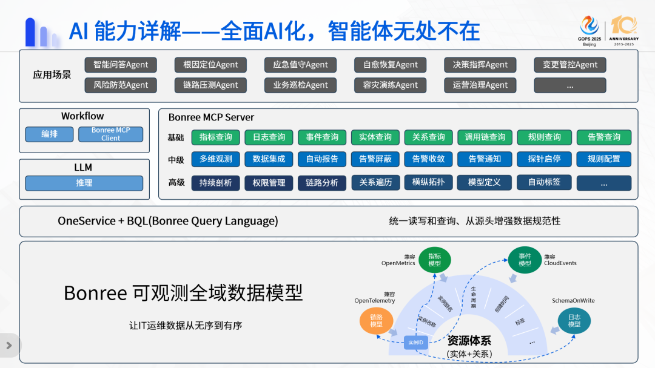Select the green 调用链查询 box
The width and height of the screenshot is (655, 368).
click(485, 137)
